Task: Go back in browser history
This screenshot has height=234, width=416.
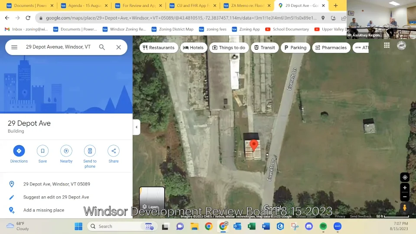Action: pyautogui.click(x=7, y=18)
